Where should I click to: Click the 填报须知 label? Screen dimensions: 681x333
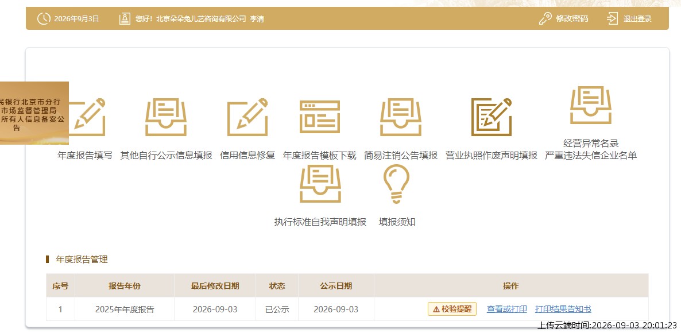[397, 222]
